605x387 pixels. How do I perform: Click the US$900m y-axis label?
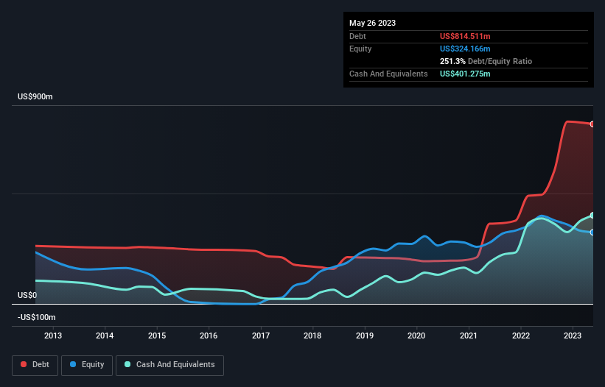[x=35, y=96]
